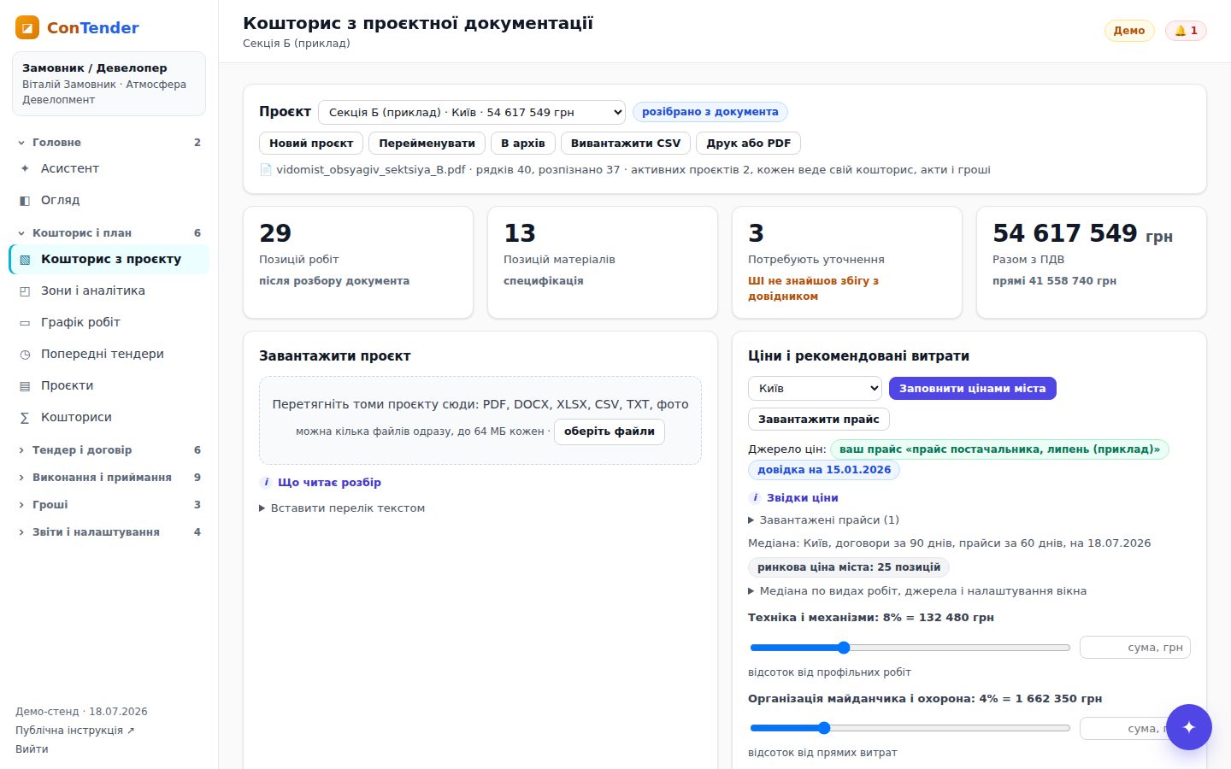
Task: Click the ConTender logo icon
Action: 27,27
